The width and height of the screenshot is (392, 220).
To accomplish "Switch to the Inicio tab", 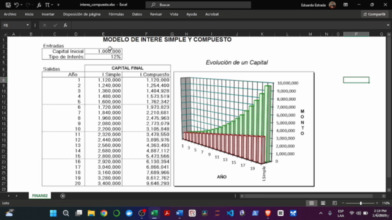I will [29, 14].
